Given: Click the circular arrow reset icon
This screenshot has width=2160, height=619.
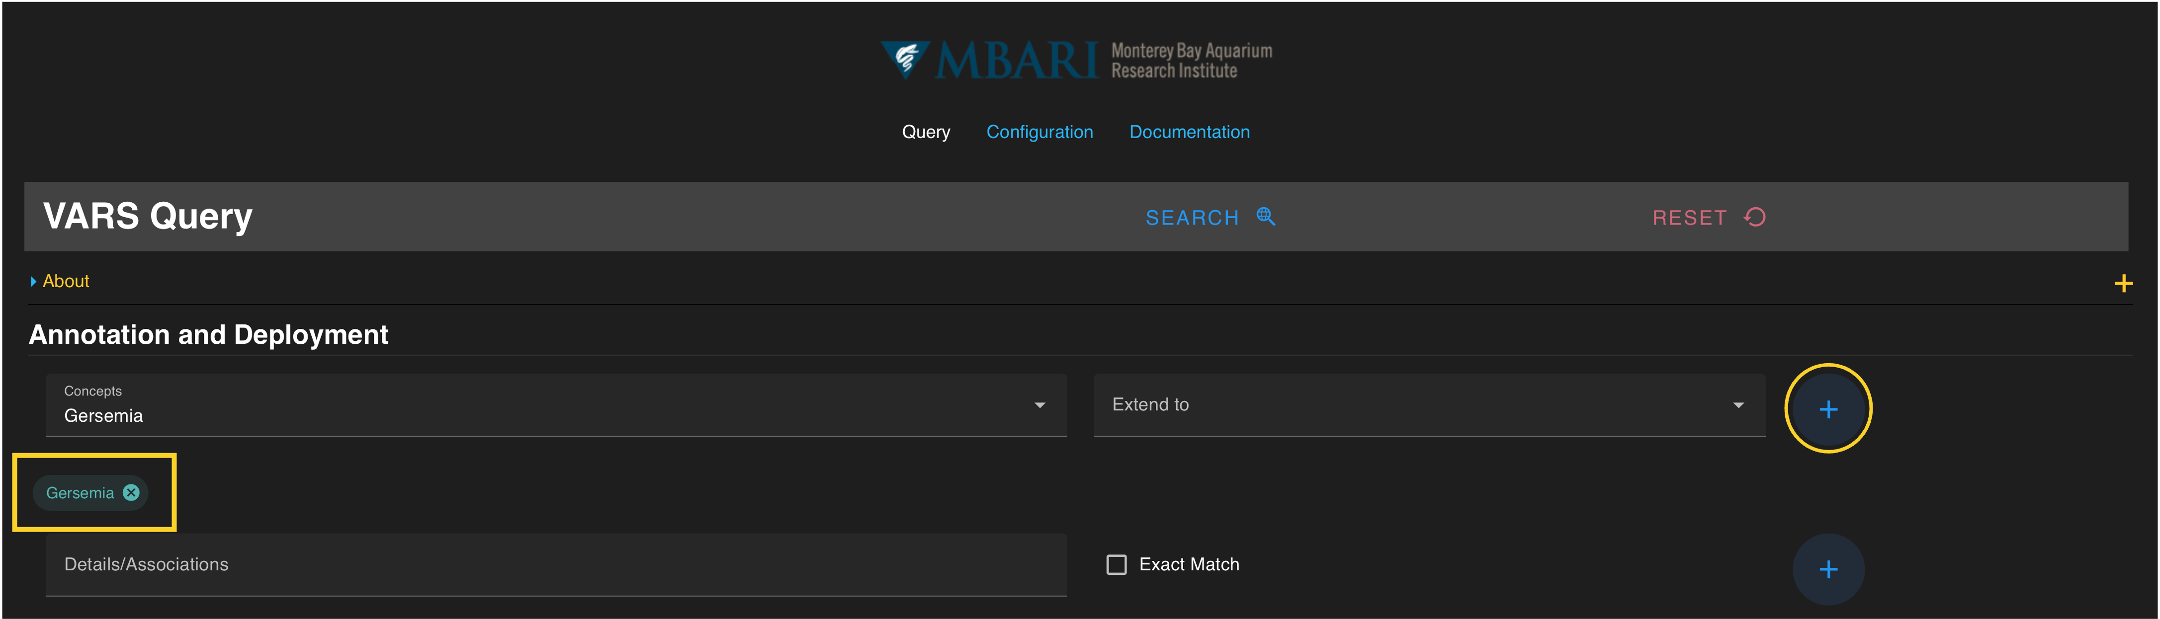Looking at the screenshot, I should click(1754, 217).
